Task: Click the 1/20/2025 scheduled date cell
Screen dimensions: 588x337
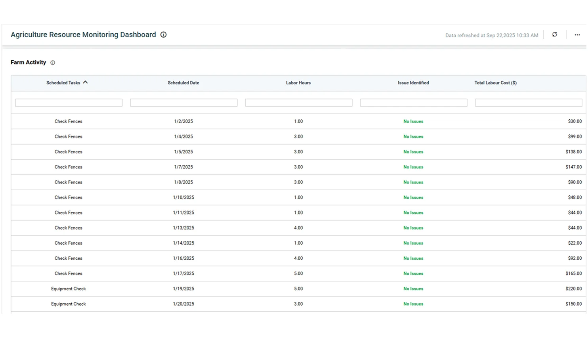Action: (183, 304)
